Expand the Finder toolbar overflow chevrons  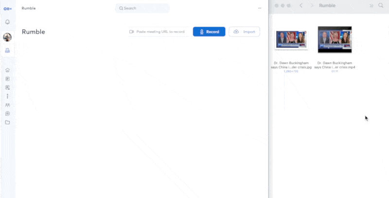point(371,5)
